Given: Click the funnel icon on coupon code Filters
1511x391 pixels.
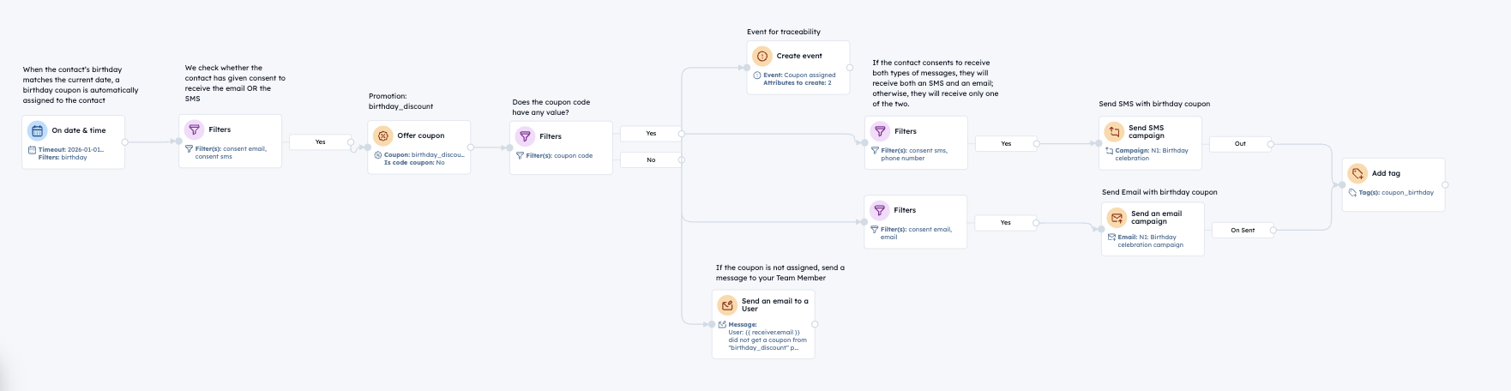Looking at the screenshot, I should point(525,136).
